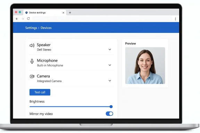Reload the page with the refresh icon

[28, 19]
